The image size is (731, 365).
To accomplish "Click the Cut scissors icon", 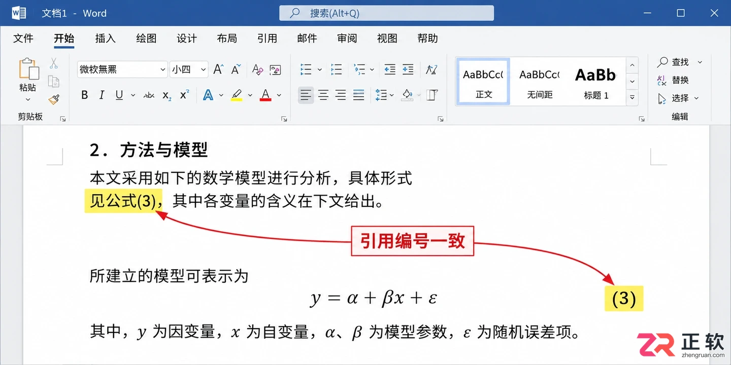I will pyautogui.click(x=54, y=63).
